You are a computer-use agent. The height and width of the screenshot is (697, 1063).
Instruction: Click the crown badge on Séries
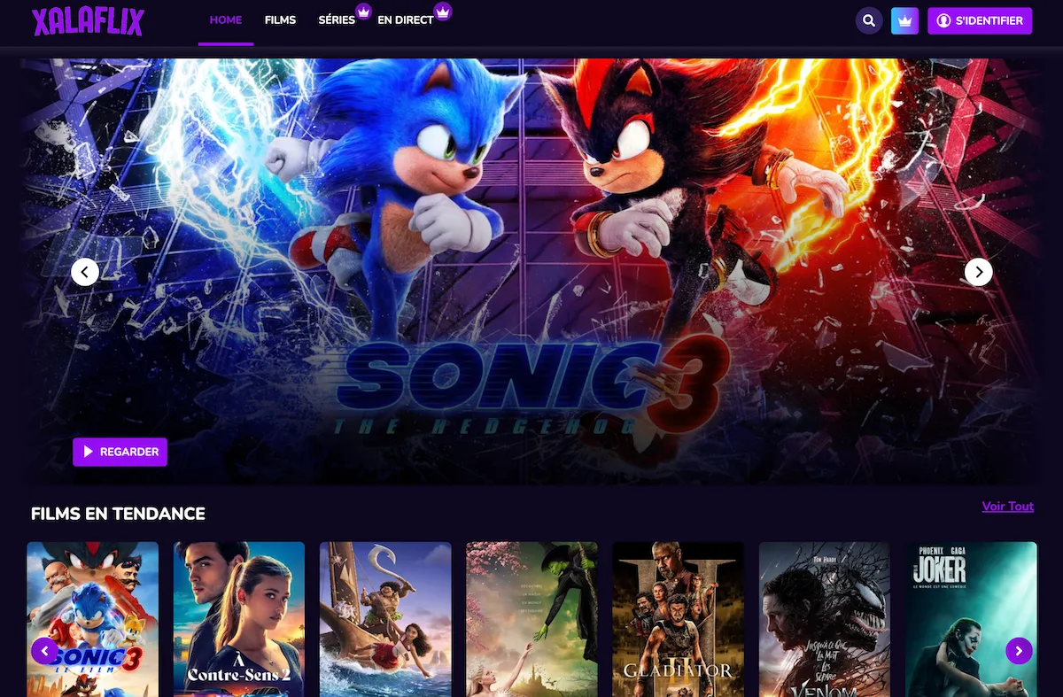[x=363, y=12]
